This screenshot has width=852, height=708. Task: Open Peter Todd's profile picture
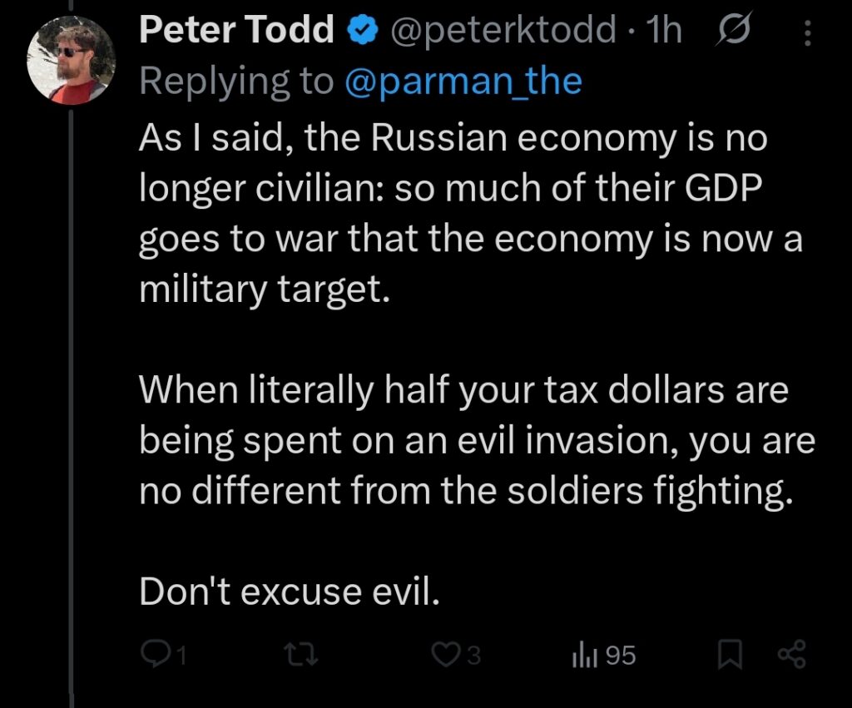pos(71,61)
